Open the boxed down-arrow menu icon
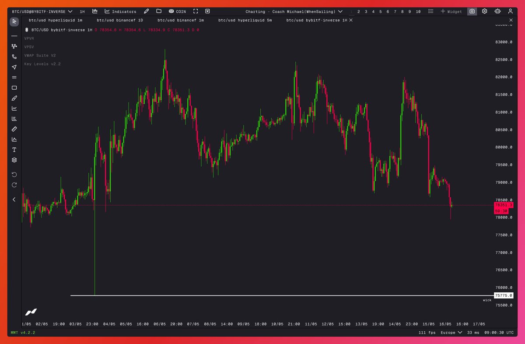Viewport: 525px width, 344px height. (207, 11)
